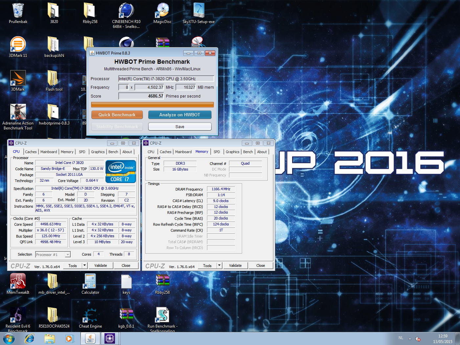Viewport: 460px width, 345px height.
Task: Open Windows Start menu orb
Action: (x=9, y=338)
